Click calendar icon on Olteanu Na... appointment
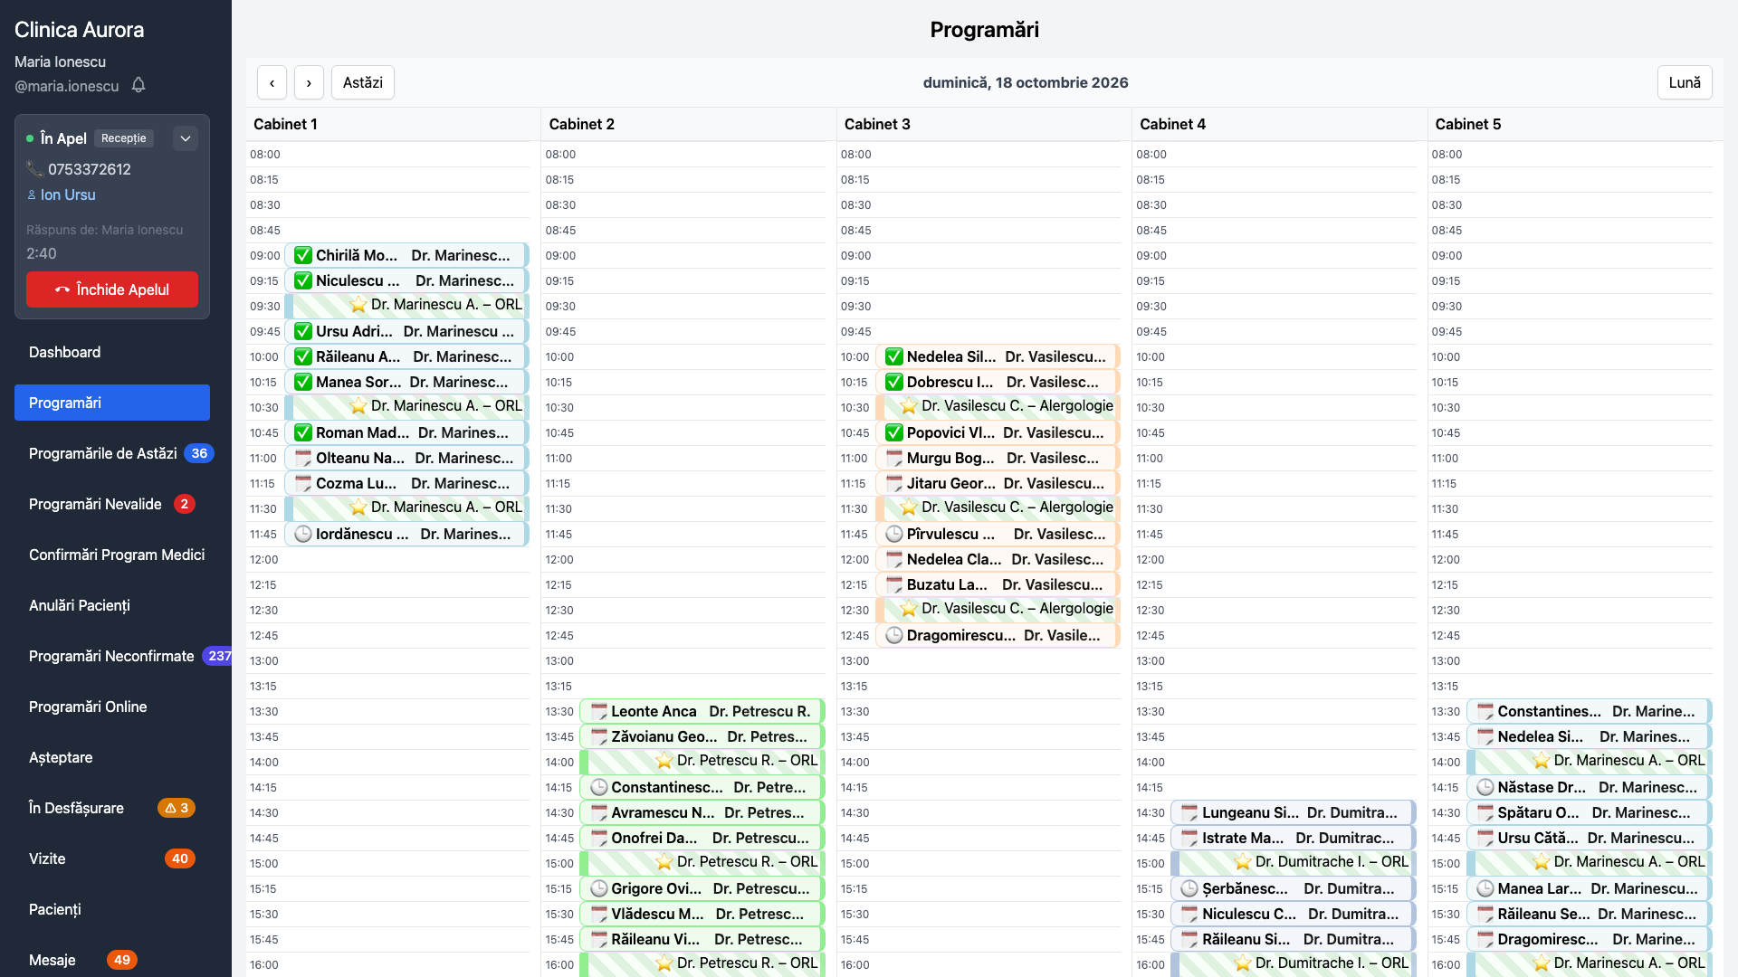Image resolution: width=1738 pixels, height=977 pixels. pos(303,458)
